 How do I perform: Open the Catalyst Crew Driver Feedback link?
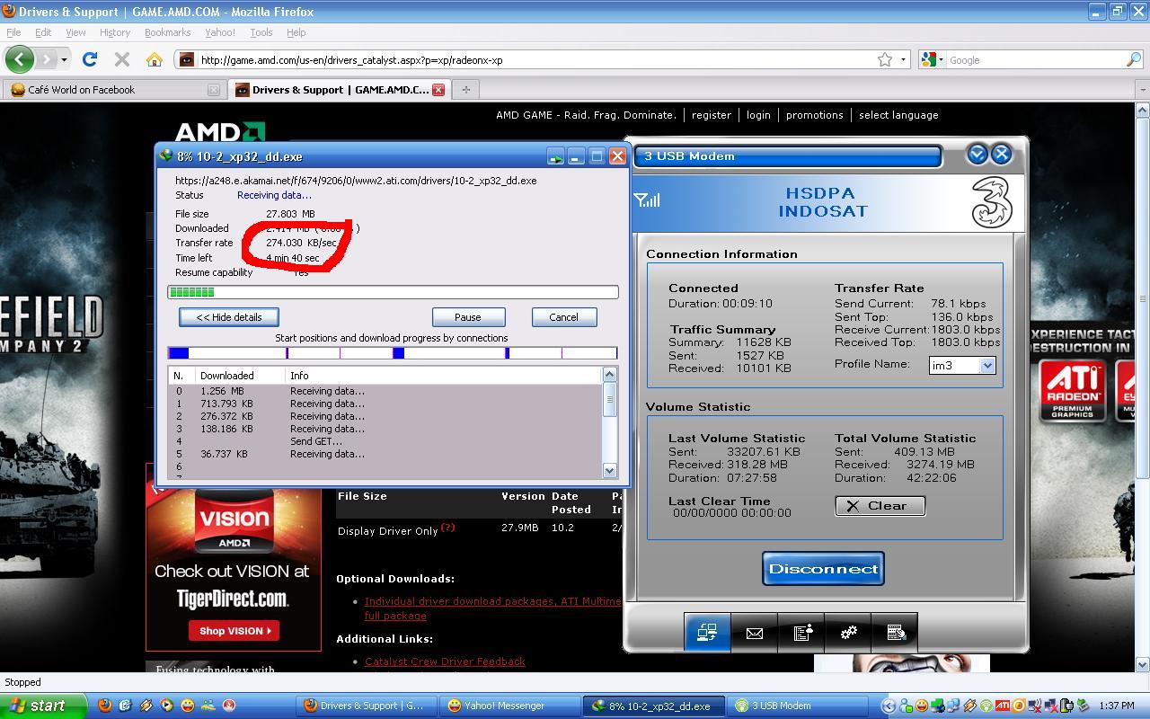[x=445, y=661]
